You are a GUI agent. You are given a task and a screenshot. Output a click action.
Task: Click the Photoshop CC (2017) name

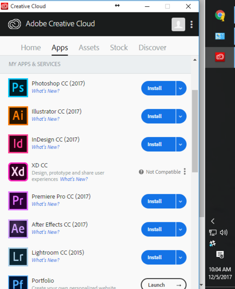point(59,83)
